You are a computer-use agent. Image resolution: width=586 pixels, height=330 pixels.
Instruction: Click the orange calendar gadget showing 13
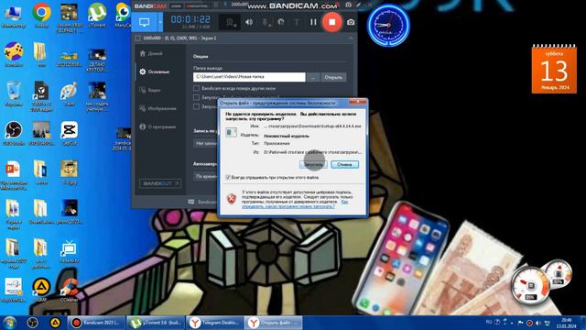[554, 69]
